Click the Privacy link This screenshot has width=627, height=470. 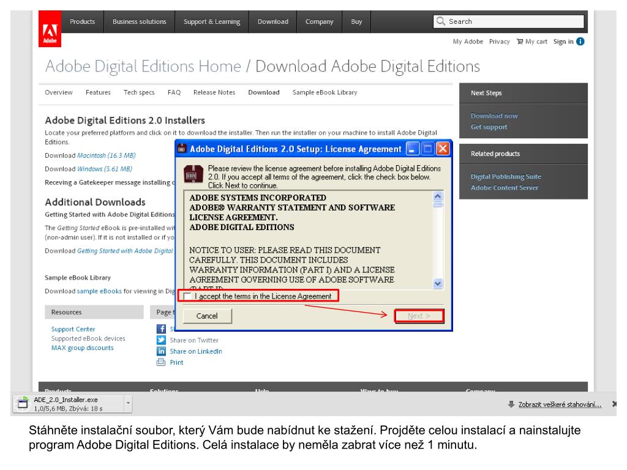[500, 42]
